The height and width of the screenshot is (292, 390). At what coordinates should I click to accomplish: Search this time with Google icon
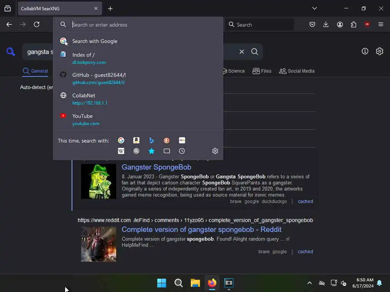click(121, 141)
